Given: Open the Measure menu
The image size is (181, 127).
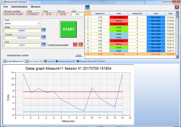Looking at the screenshot, I should point(36,7).
